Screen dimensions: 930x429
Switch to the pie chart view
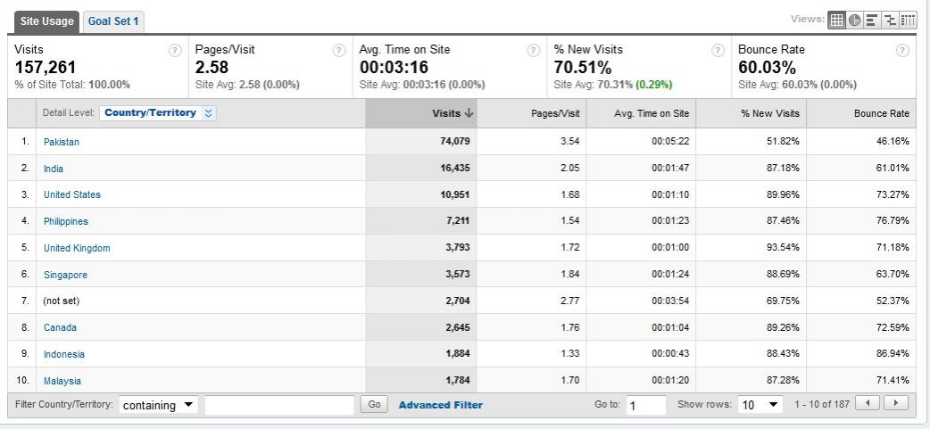(x=854, y=20)
